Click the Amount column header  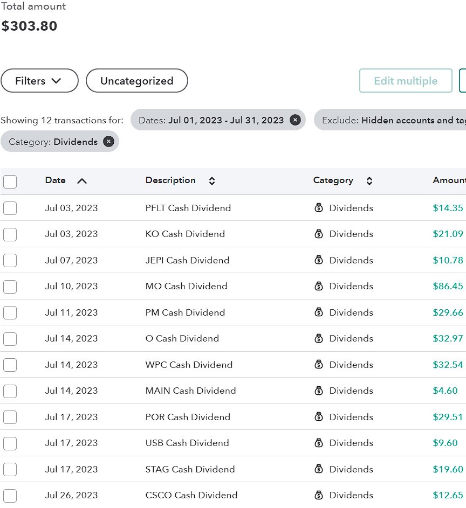coord(449,180)
